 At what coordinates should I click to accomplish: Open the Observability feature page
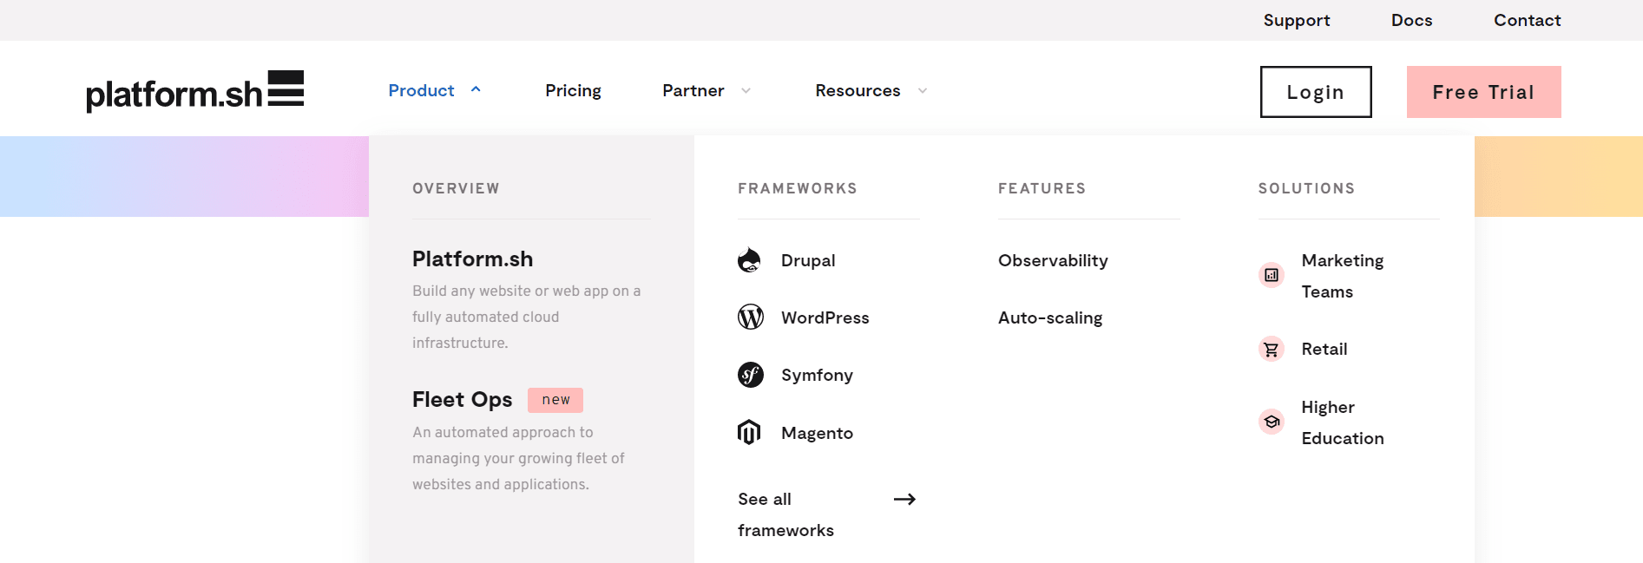[x=1053, y=260]
